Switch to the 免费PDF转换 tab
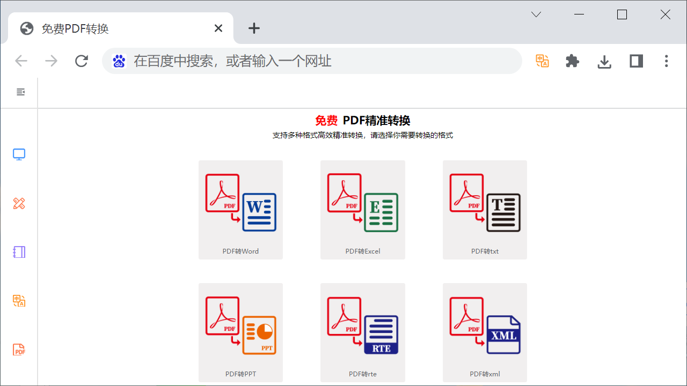The width and height of the screenshot is (687, 386). tap(107, 28)
